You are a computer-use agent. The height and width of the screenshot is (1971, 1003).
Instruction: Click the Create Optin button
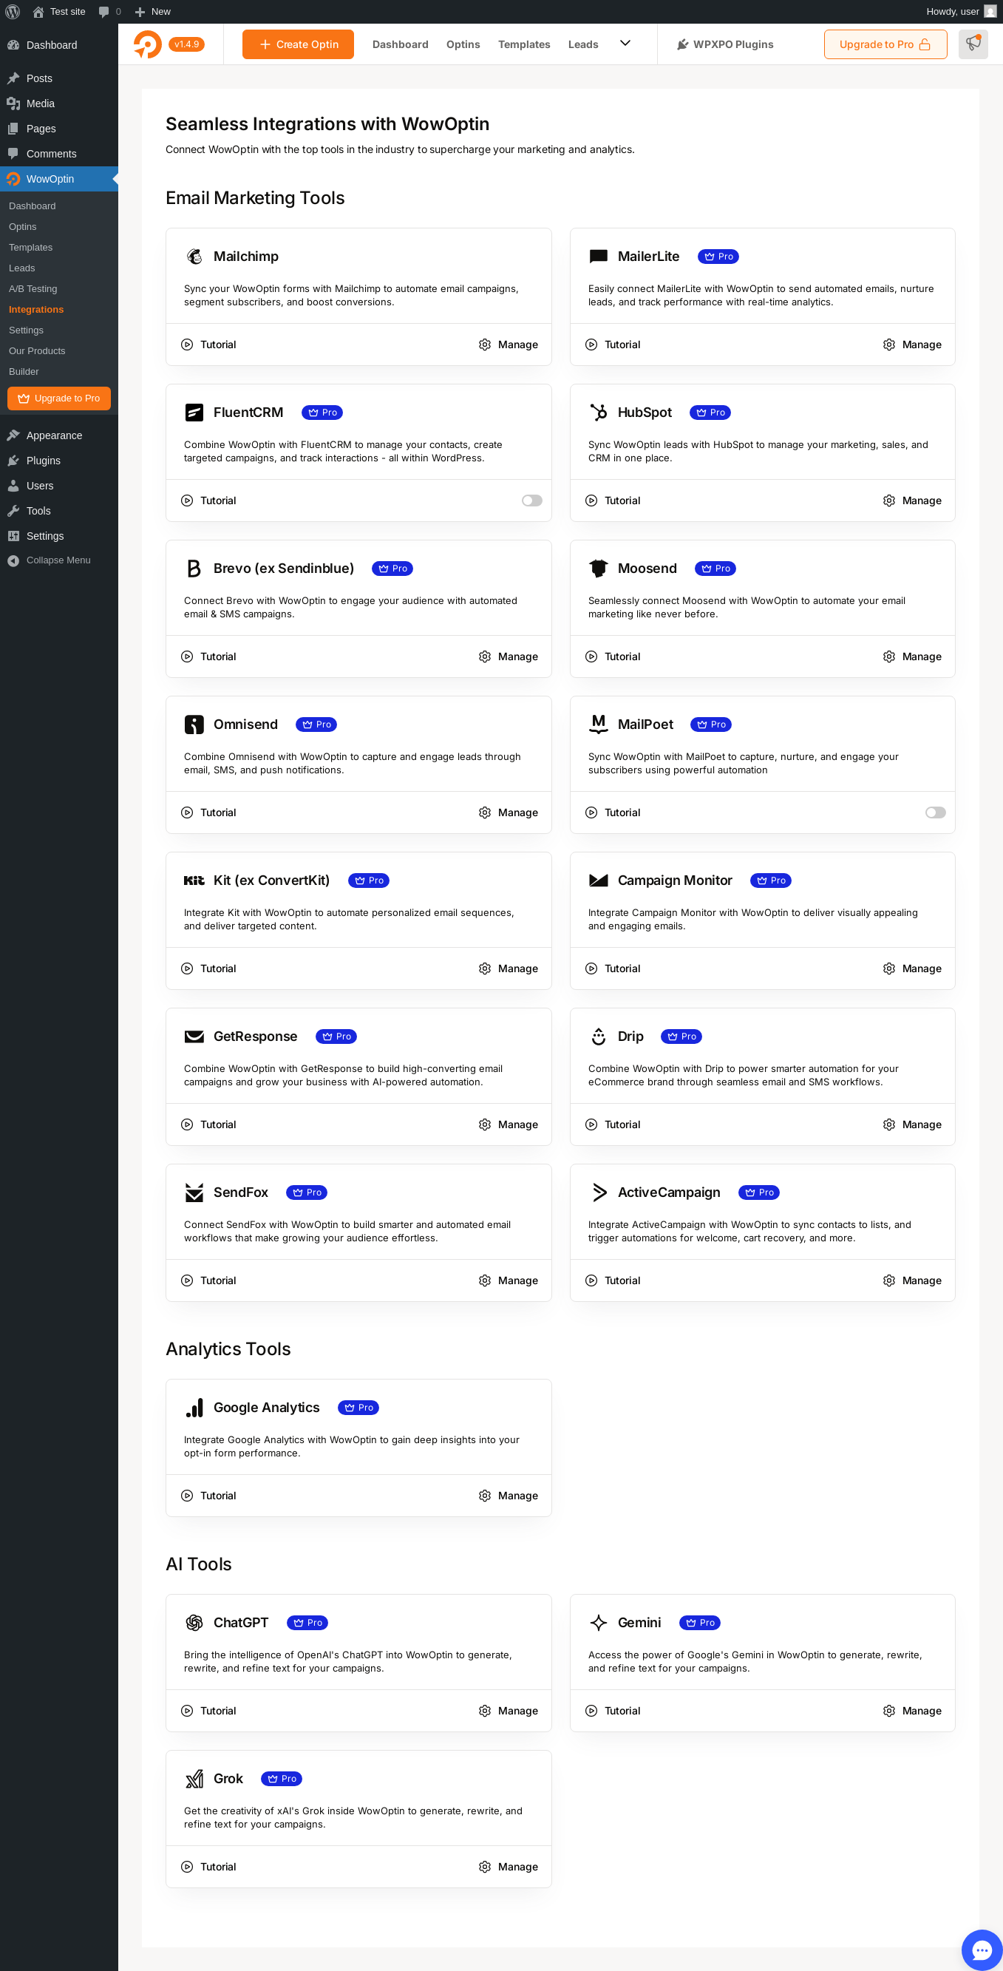pyautogui.click(x=298, y=44)
